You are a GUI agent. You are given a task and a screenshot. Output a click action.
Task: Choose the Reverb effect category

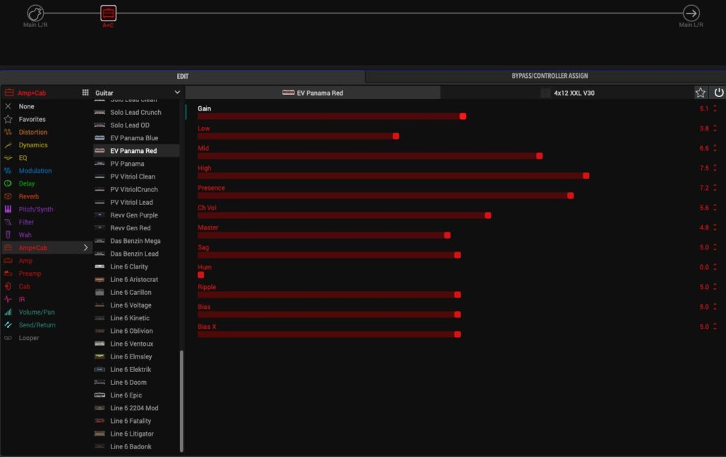point(28,196)
